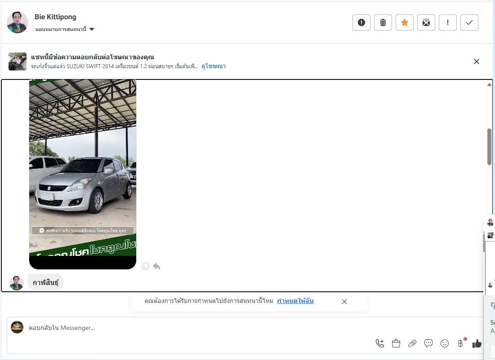Open the emoji picker in composer
Viewport: 495px width, 360px height.
point(445,343)
